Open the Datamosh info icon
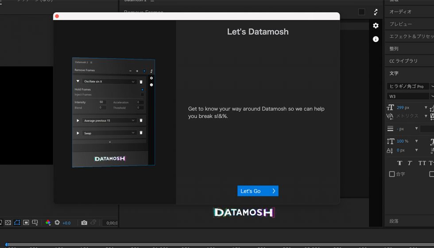The width and height of the screenshot is (434, 248). click(x=376, y=39)
